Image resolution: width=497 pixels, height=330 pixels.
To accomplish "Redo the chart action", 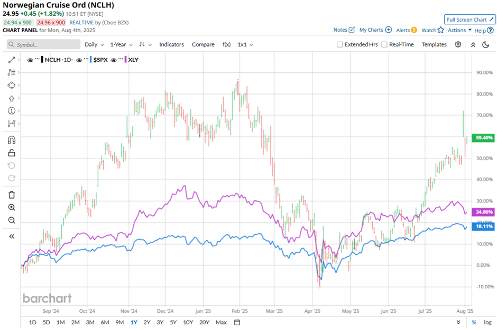I will point(12,178).
